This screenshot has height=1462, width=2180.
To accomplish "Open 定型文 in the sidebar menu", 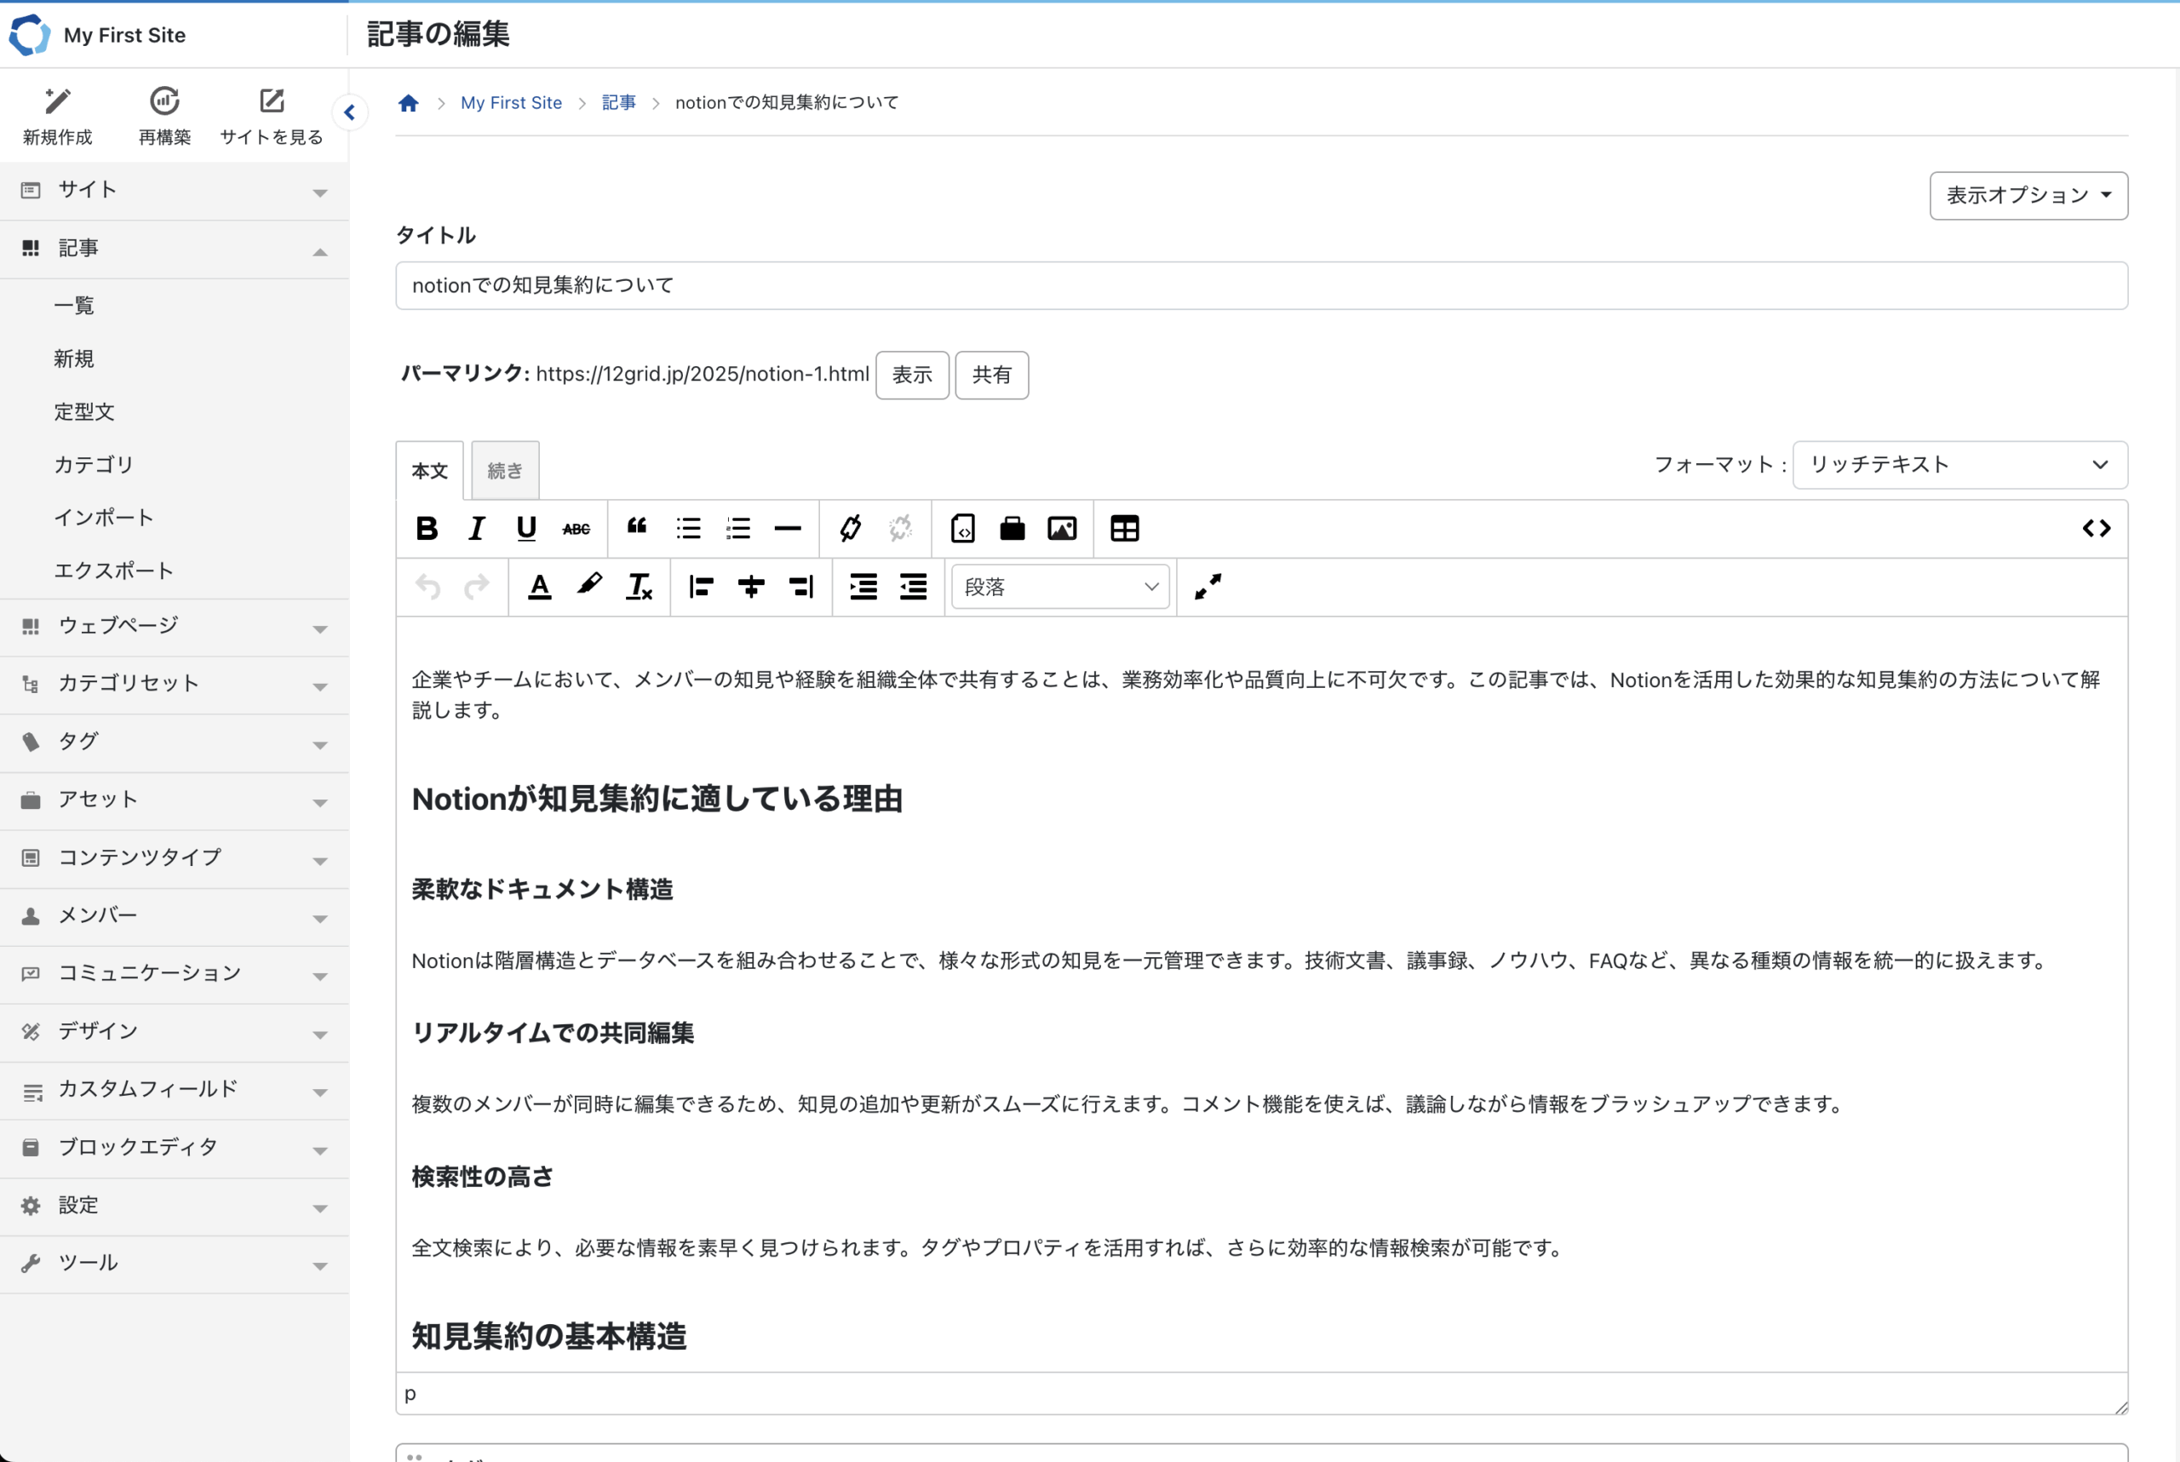I will [84, 411].
